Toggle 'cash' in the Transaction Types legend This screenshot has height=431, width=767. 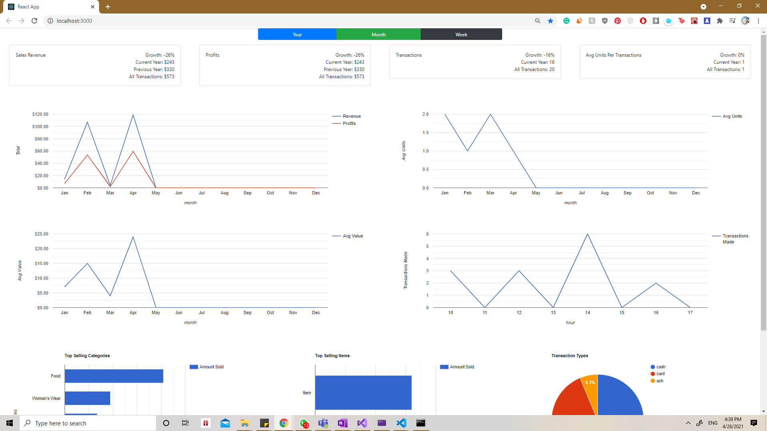pyautogui.click(x=659, y=367)
